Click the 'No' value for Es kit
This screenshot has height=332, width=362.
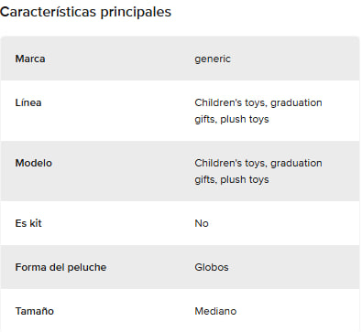(x=202, y=223)
